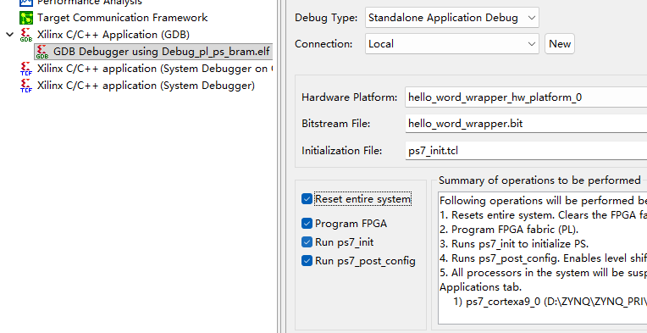Select GDB Debugger using Debug_pl_ps_bram.elf configuration

coord(153,52)
